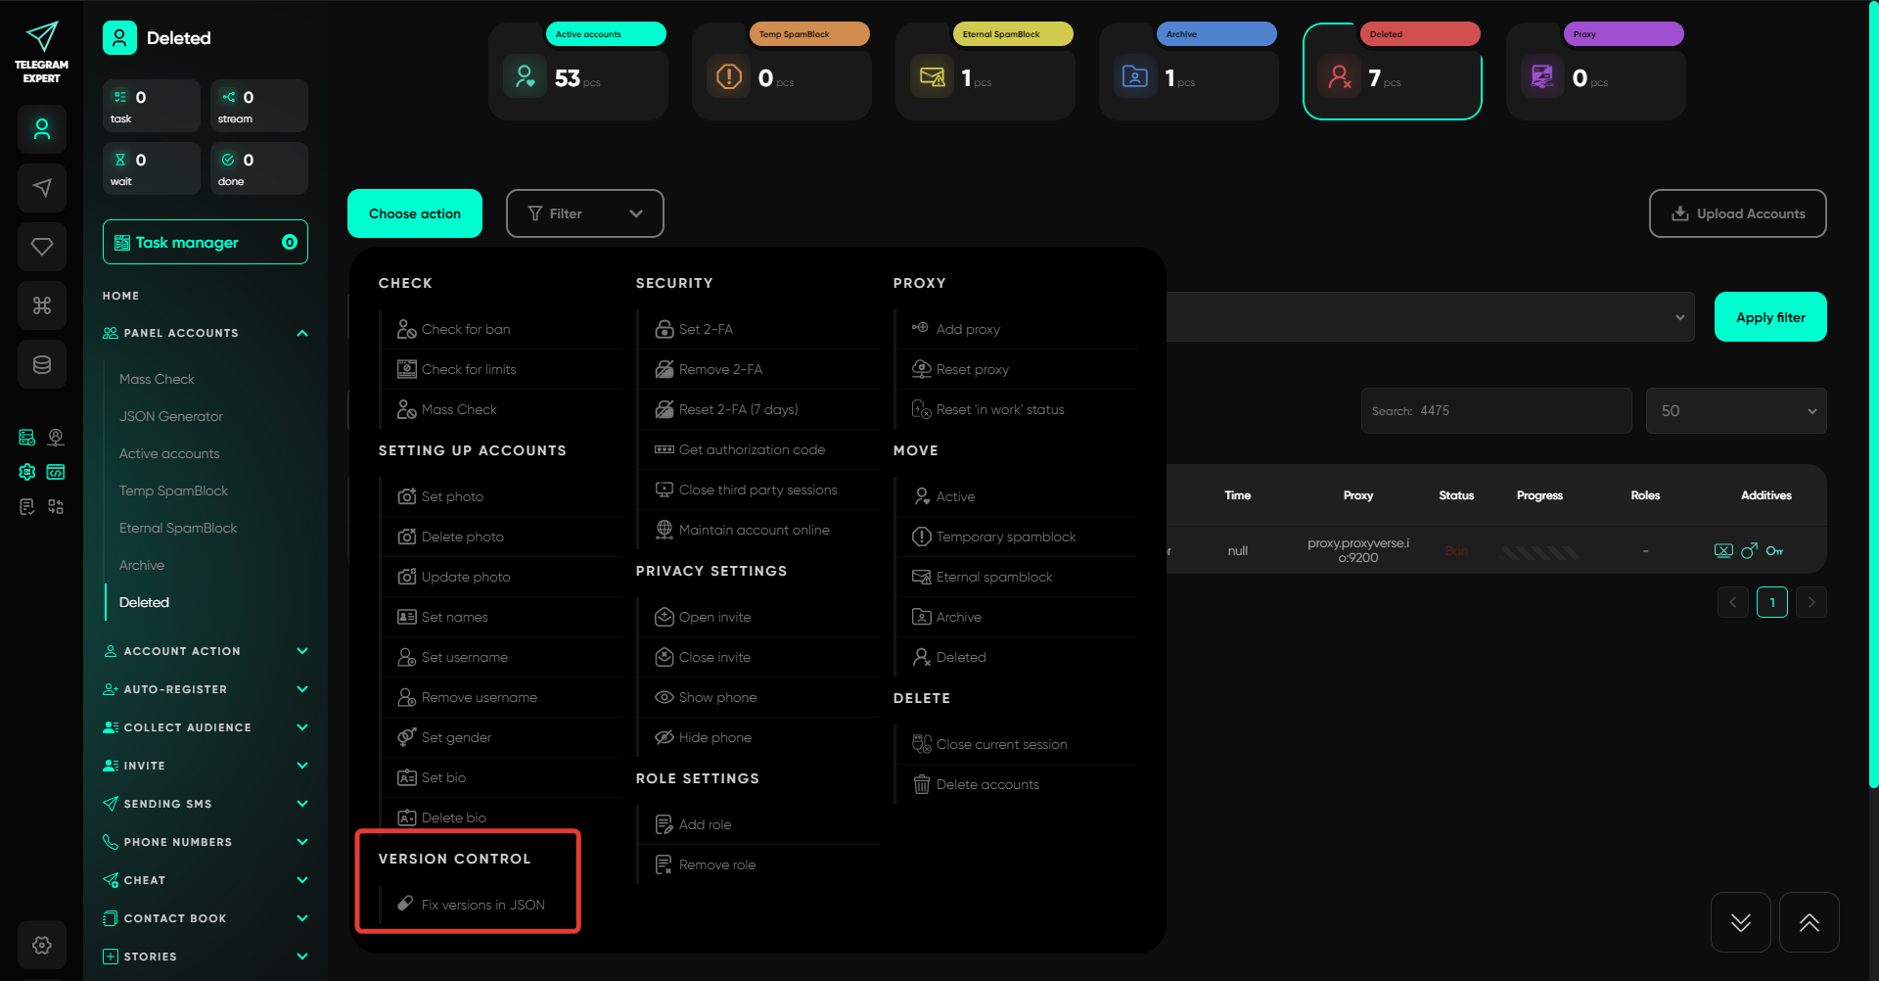
Task: Click the Upload Accounts button
Action: click(x=1737, y=213)
